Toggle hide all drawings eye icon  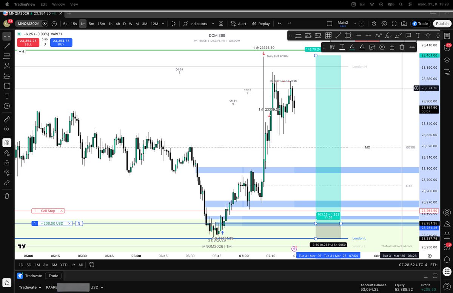(7, 173)
